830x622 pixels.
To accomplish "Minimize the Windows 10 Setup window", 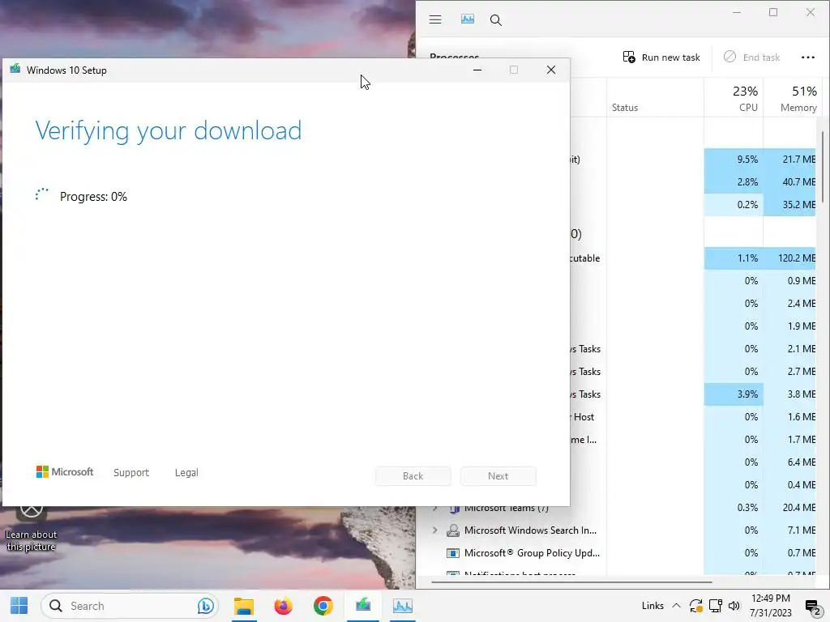I will (x=477, y=70).
